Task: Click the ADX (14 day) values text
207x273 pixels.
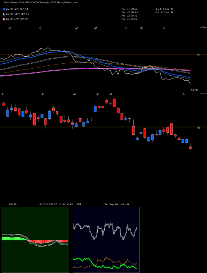Action: (x=116, y=204)
